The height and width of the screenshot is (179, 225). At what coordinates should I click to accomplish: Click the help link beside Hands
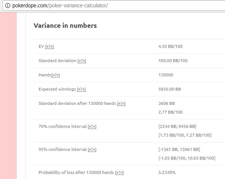pos(56,75)
